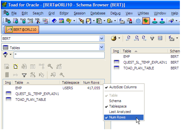Sort by the Tablespace column header

(70, 83)
